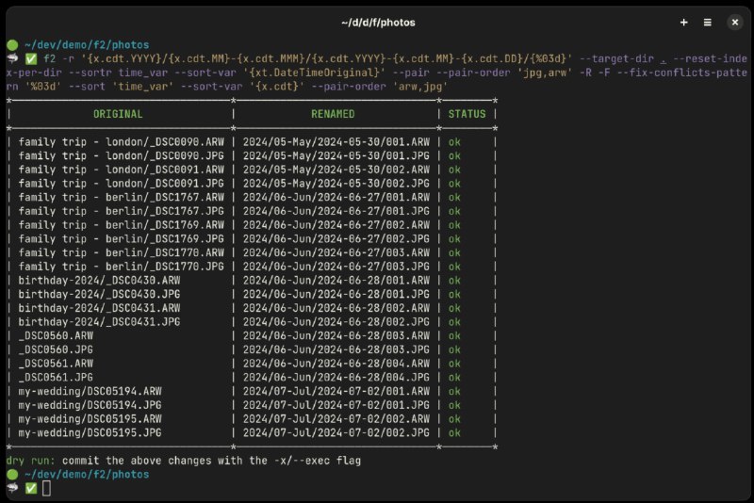The height and width of the screenshot is (503, 754).
Task: Open the terminal hamburger menu
Action: [708, 22]
